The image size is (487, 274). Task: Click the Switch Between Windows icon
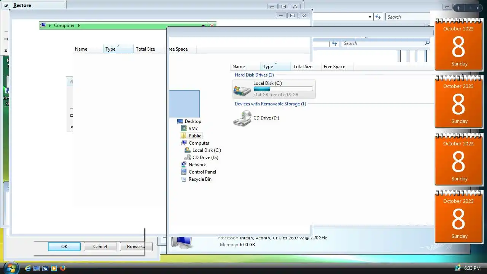pos(45,268)
